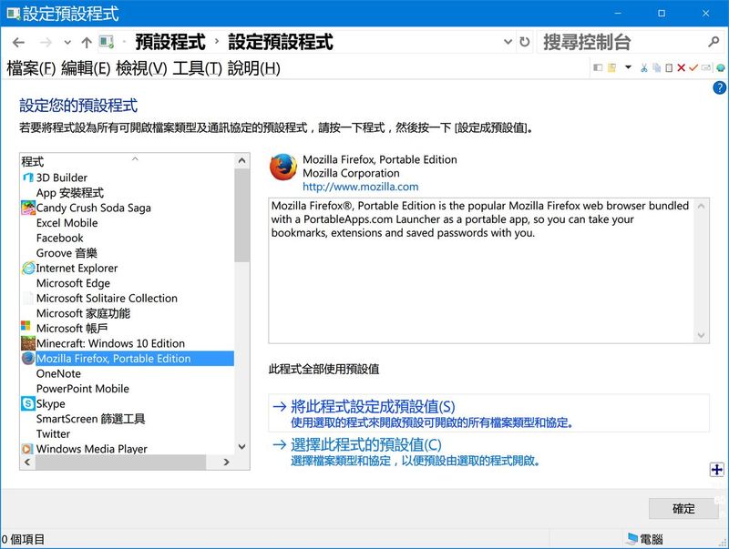This screenshot has height=549, width=729.
Task: Click the paste clipboard icon in toolbar
Action: pyautogui.click(x=668, y=67)
